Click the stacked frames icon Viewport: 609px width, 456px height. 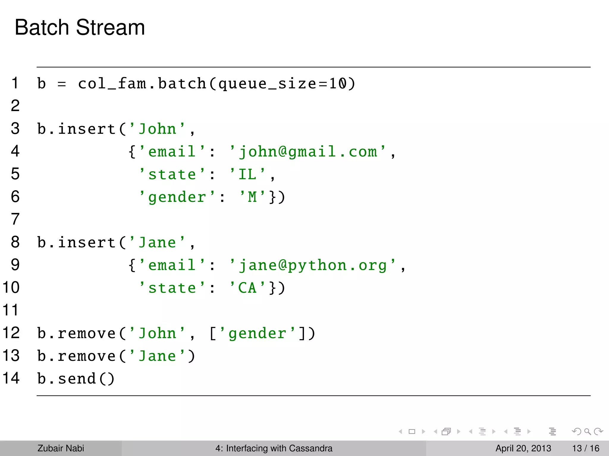coord(446,431)
